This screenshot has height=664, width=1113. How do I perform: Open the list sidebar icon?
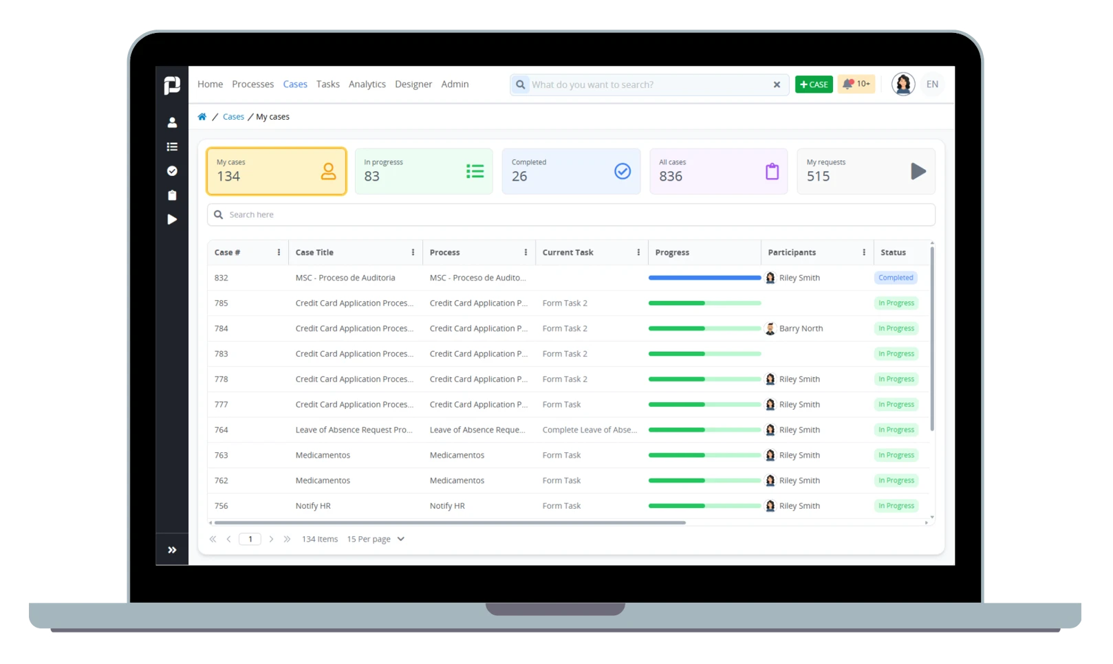click(172, 147)
